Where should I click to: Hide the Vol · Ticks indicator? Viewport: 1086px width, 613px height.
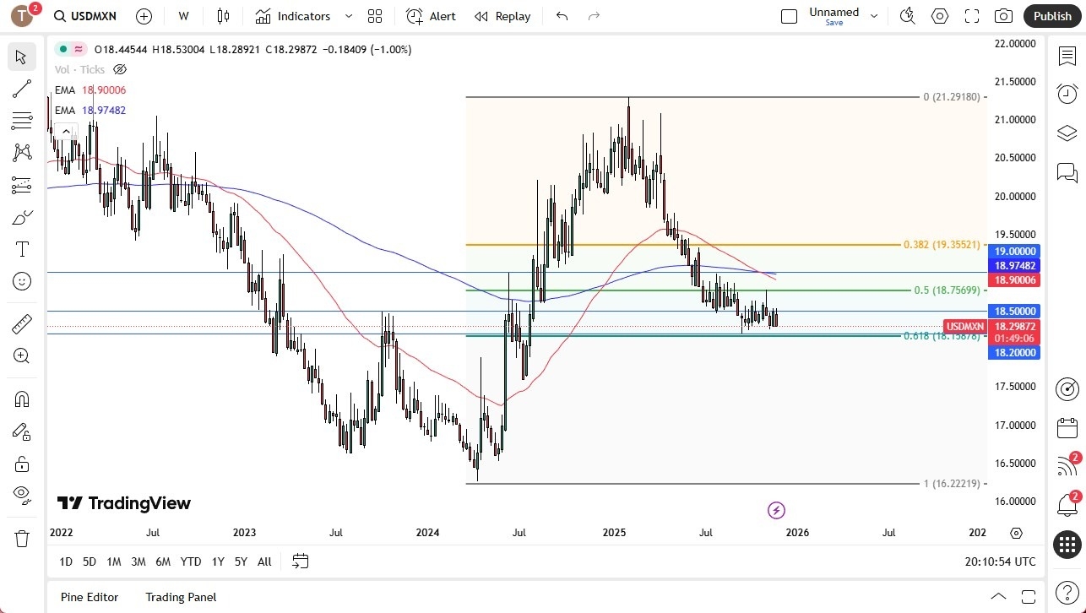click(x=120, y=69)
